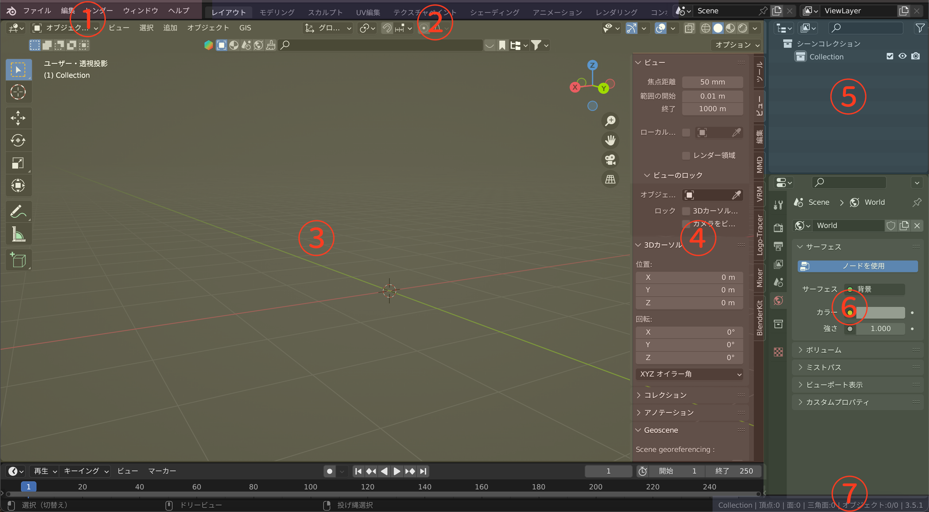
Task: Click the zoom view magnifier icon
Action: click(610, 121)
